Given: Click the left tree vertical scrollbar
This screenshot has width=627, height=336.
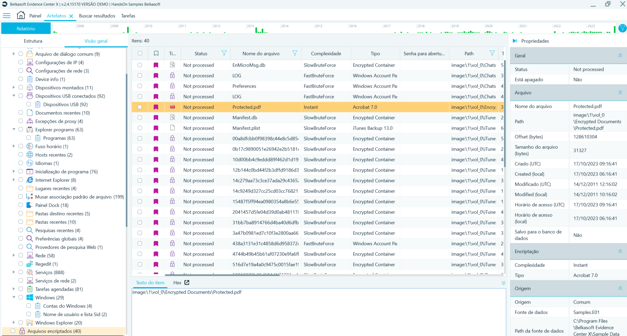Looking at the screenshot, I should 126,150.
